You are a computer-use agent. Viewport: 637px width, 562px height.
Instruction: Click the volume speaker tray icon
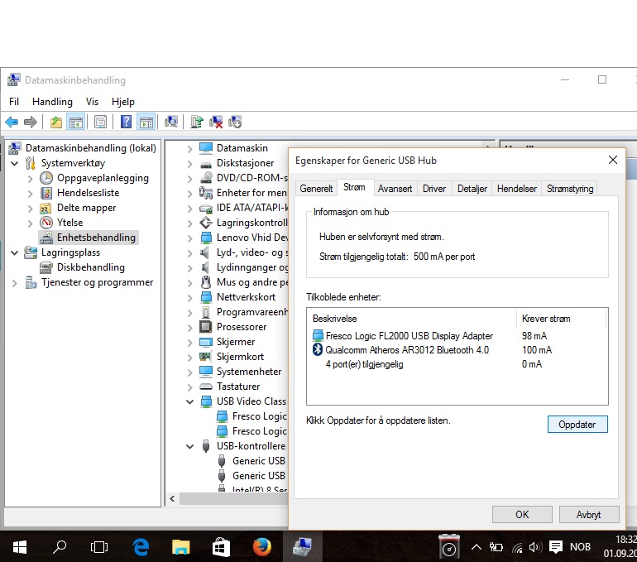click(535, 547)
